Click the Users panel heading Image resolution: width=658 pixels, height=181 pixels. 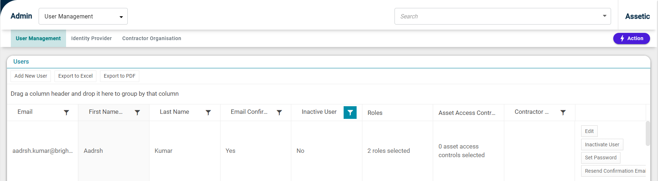pyautogui.click(x=21, y=61)
